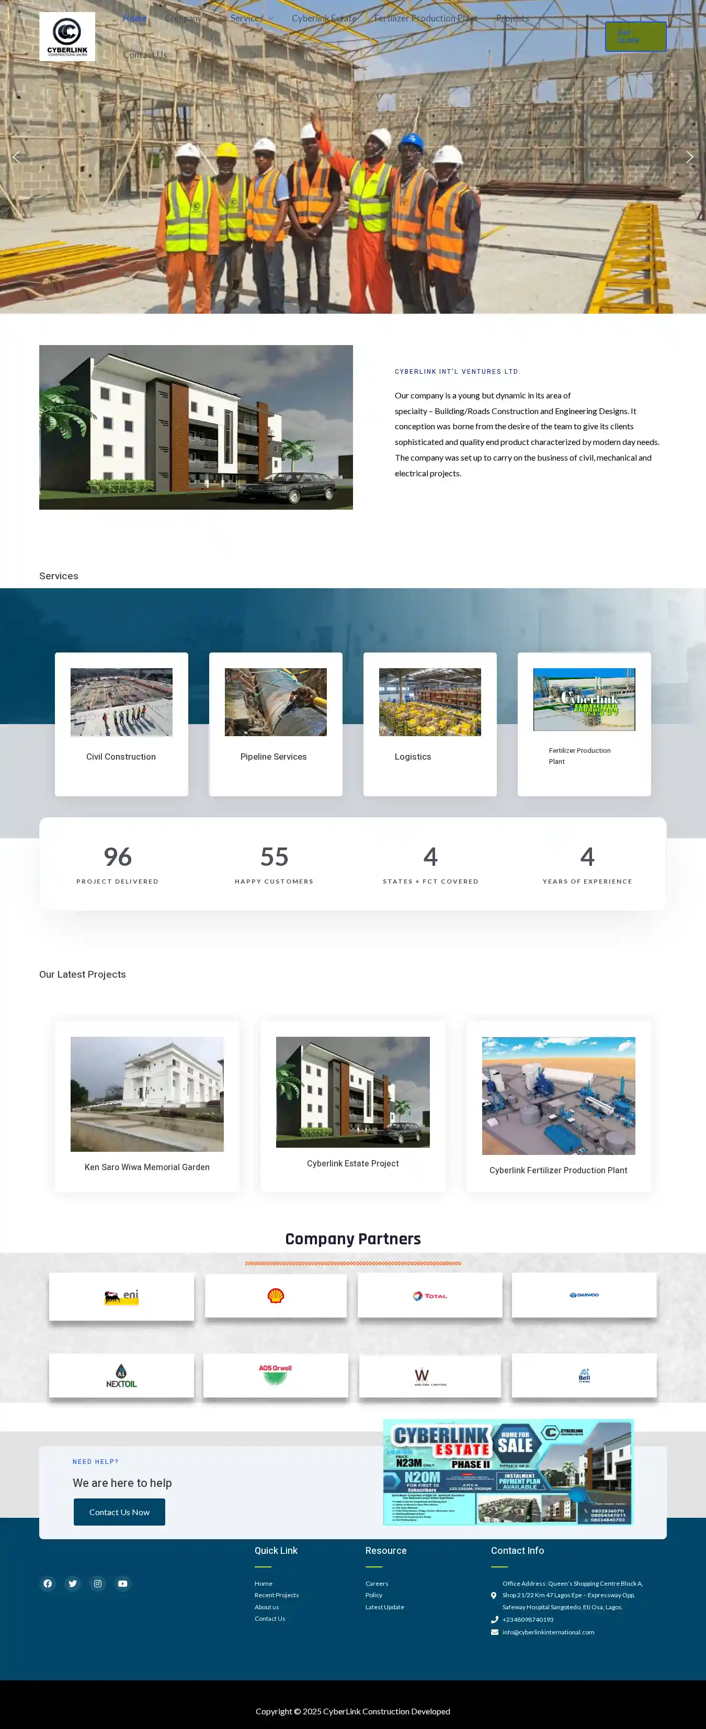The width and height of the screenshot is (706, 1729).
Task: Open the Instagram social icon
Action: point(98,1583)
